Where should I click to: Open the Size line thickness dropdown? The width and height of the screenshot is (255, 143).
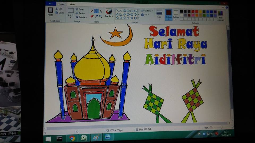click(159, 14)
